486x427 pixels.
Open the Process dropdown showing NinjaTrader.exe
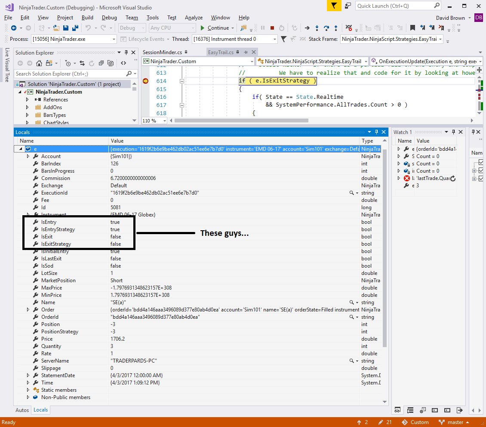pos(114,39)
